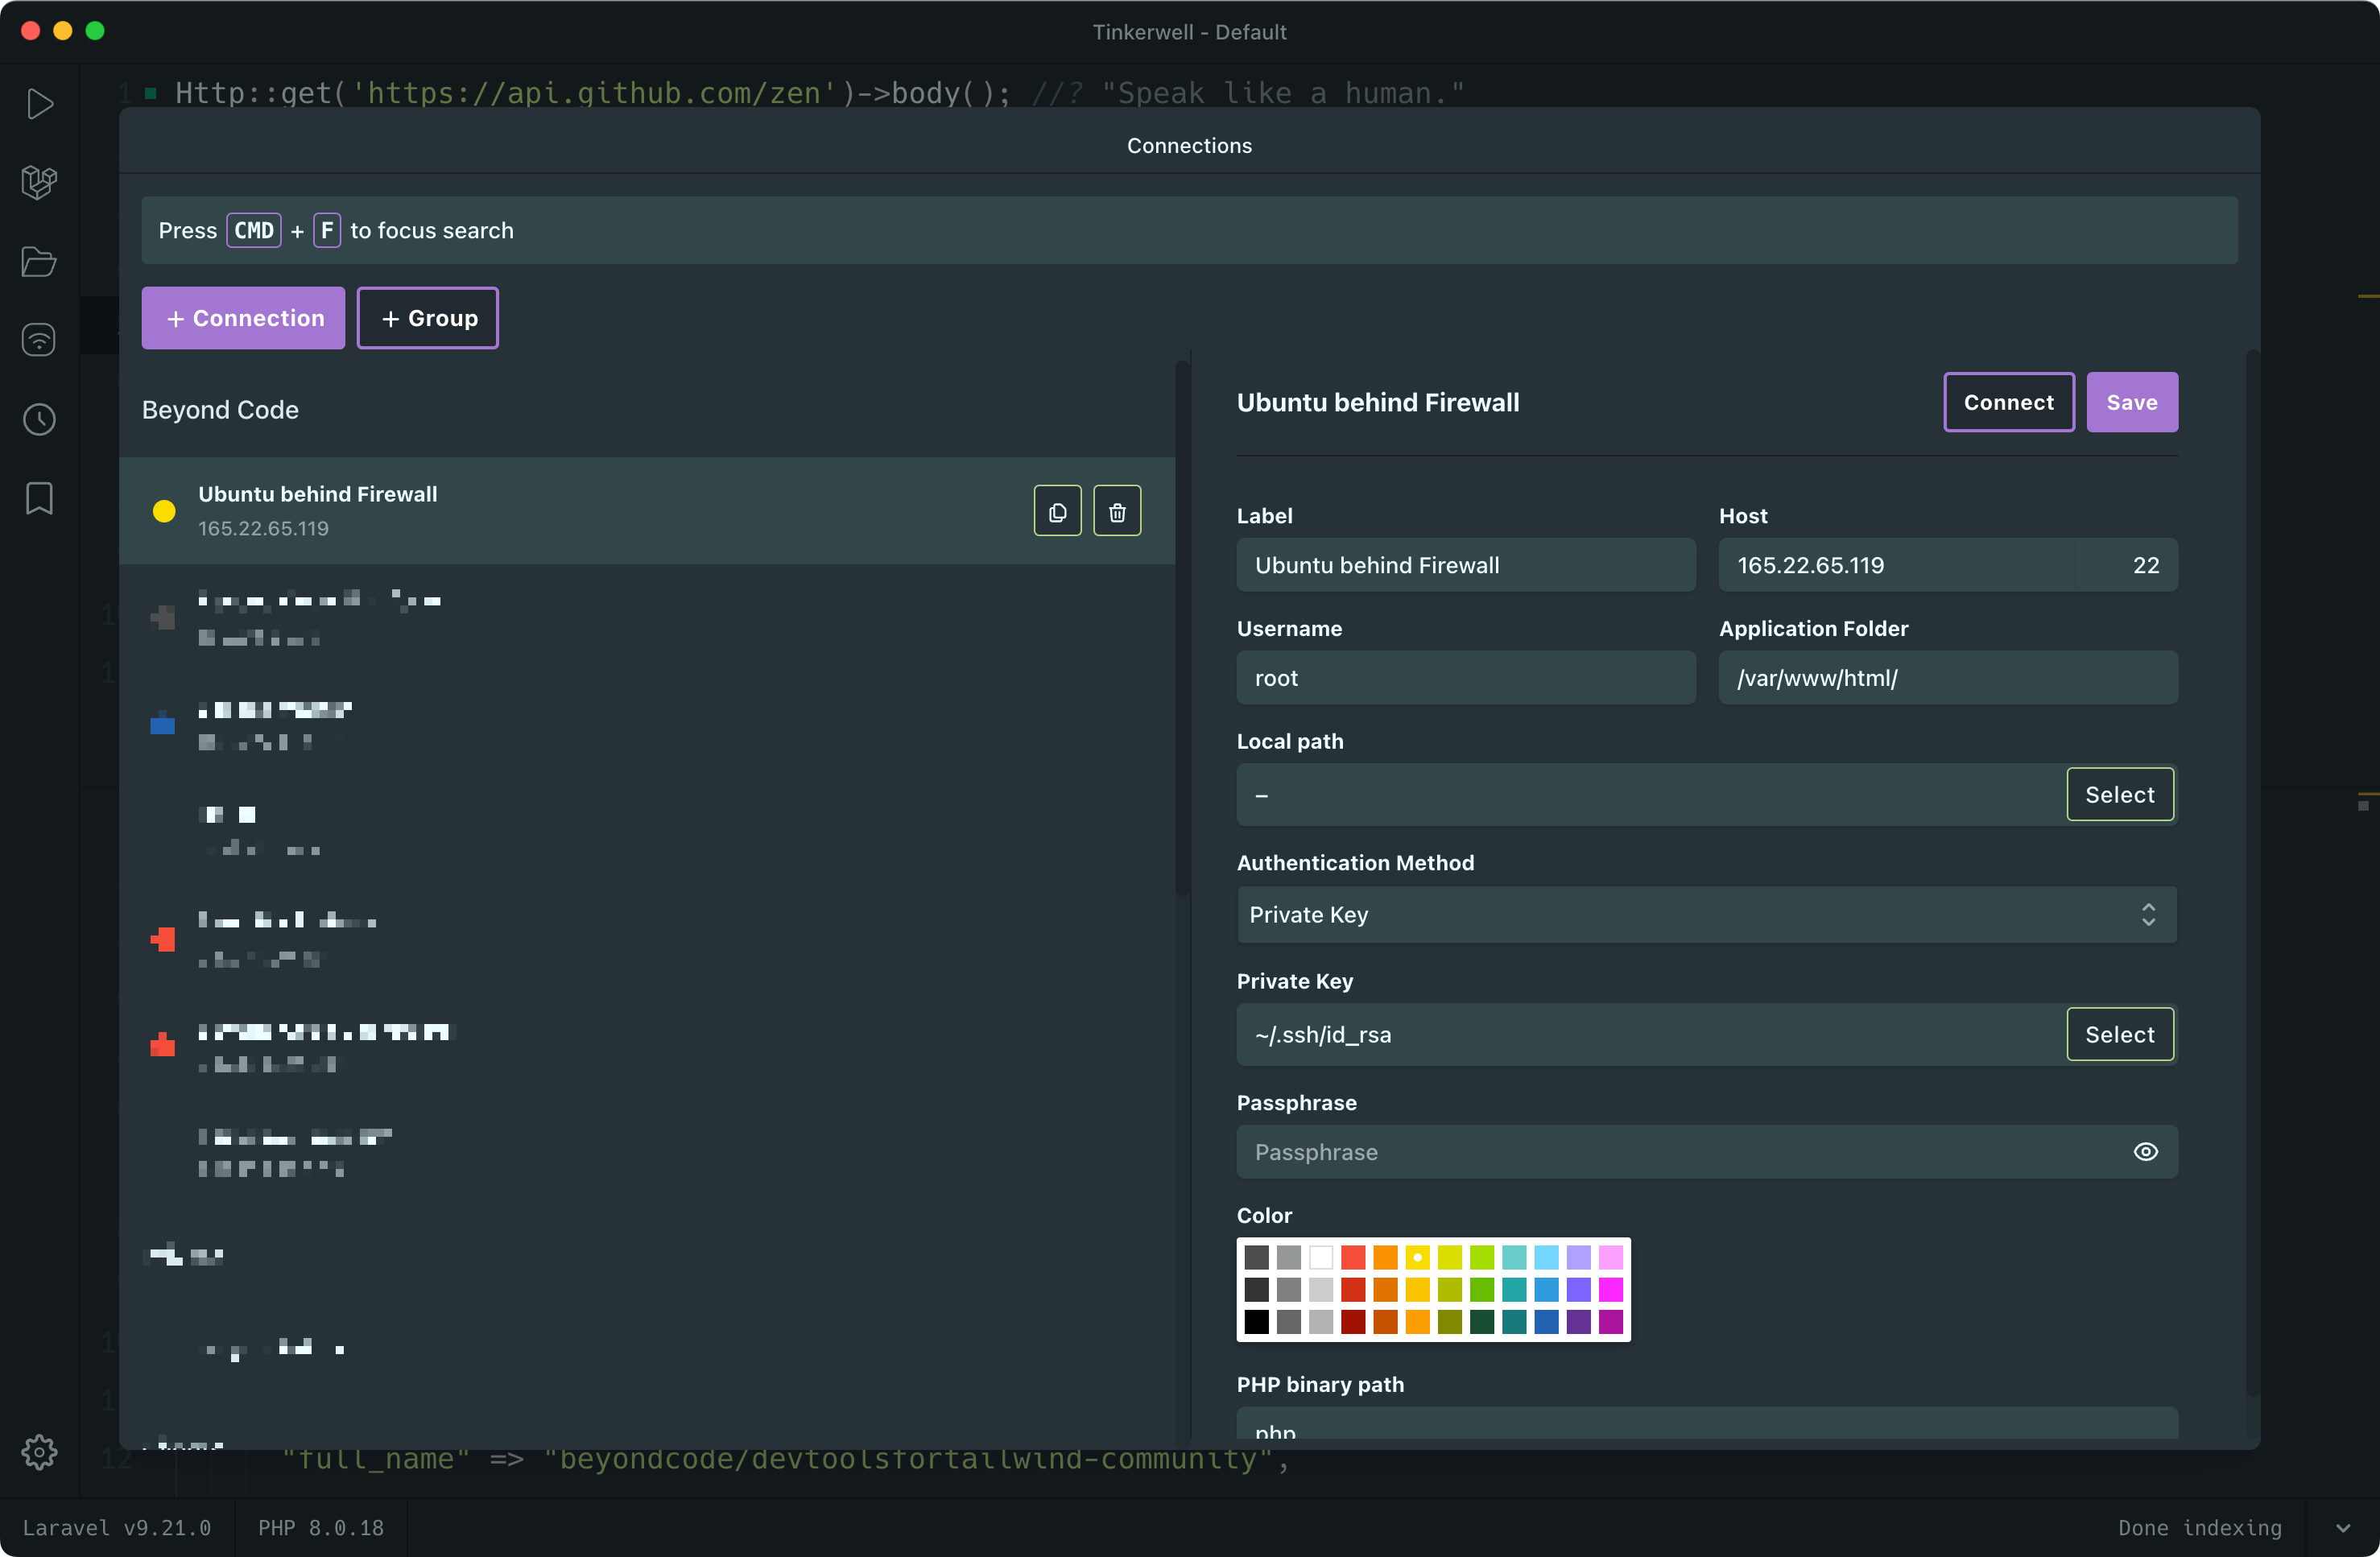Toggle passphrase visibility with the eye icon
2380x1557 pixels.
2145,1151
